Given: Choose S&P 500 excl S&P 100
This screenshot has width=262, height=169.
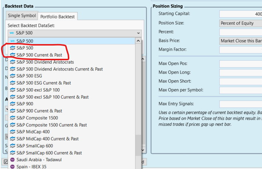Looking at the screenshot, I should 71,90.
